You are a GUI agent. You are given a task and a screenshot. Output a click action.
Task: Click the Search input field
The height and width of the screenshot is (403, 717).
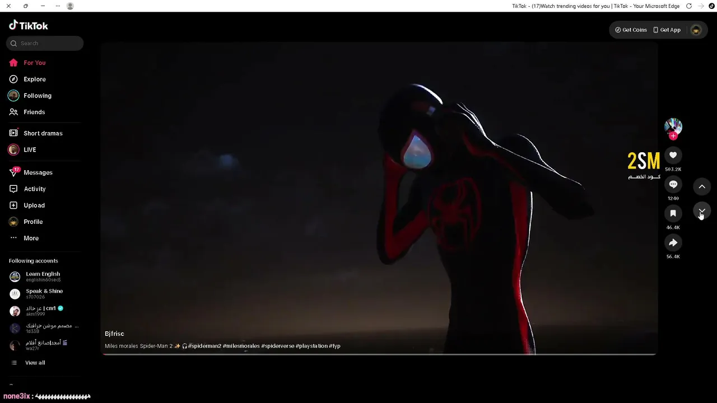pos(45,43)
